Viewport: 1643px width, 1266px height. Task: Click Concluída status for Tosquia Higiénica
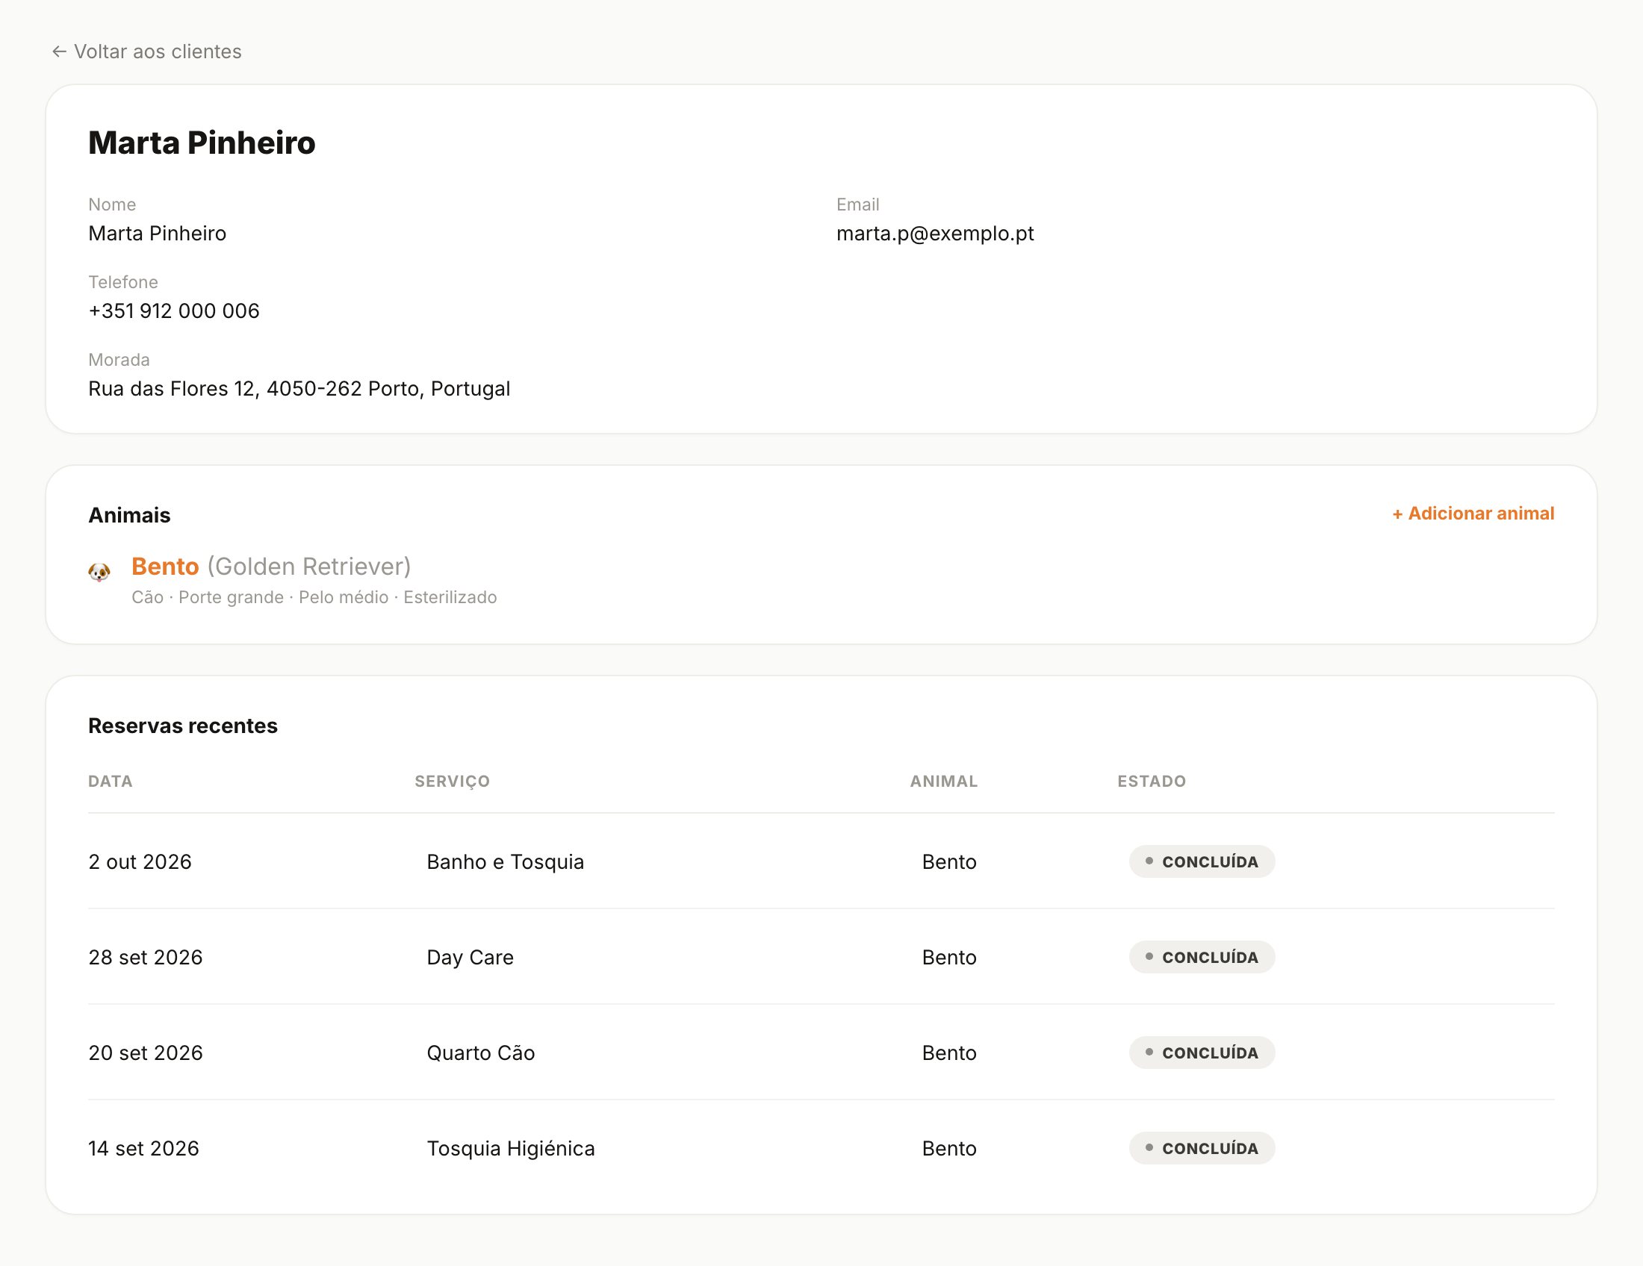1202,1148
